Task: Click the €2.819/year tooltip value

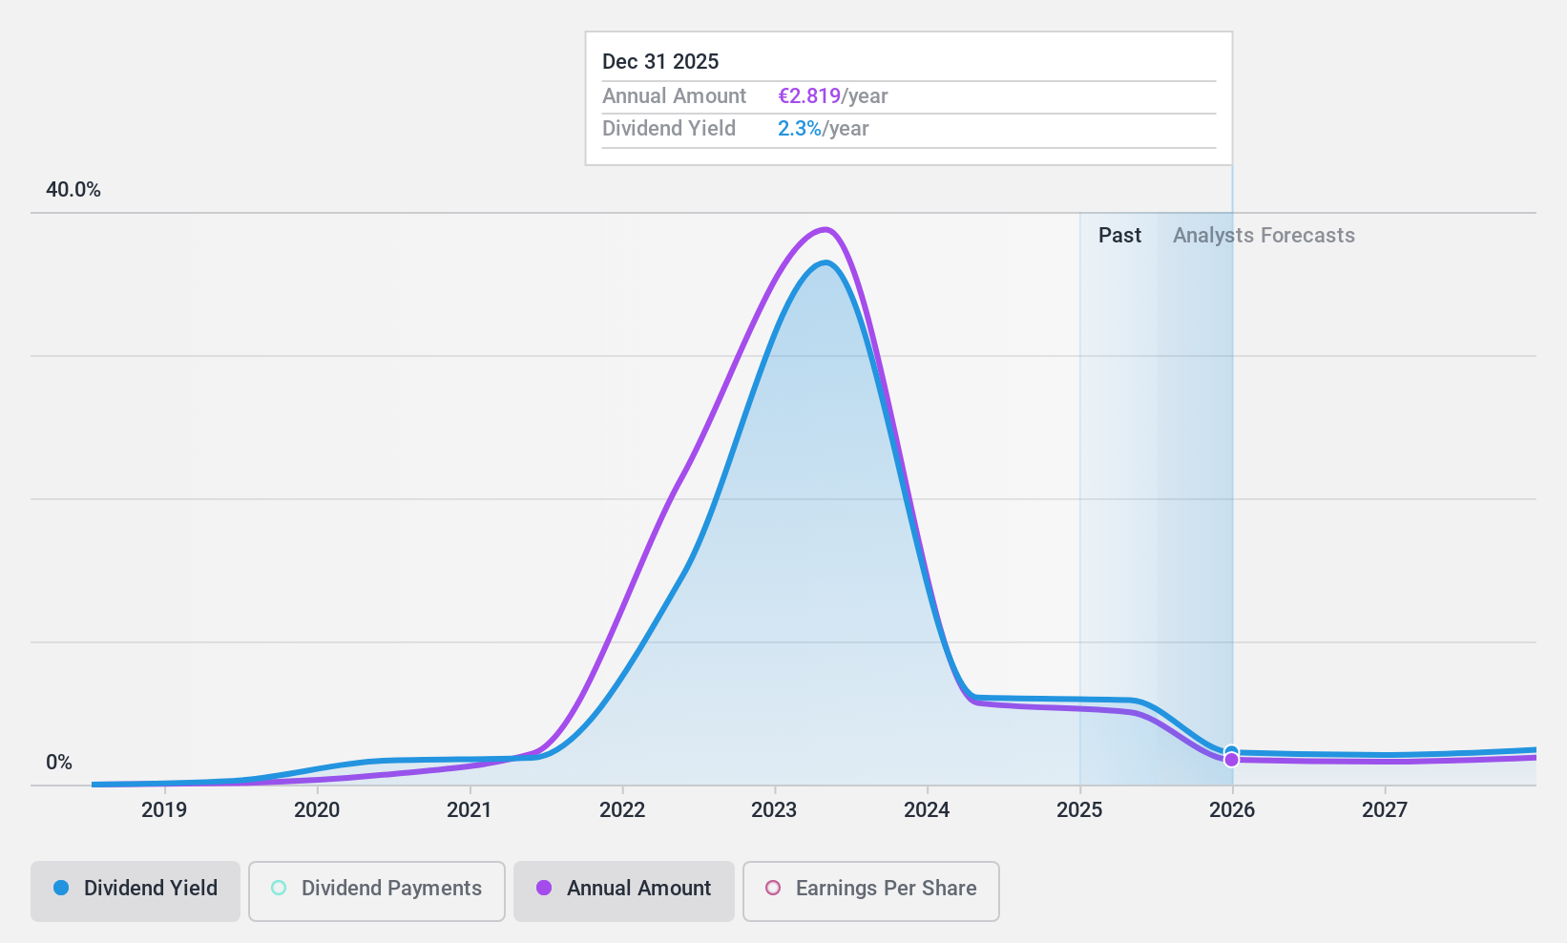Action: (833, 96)
